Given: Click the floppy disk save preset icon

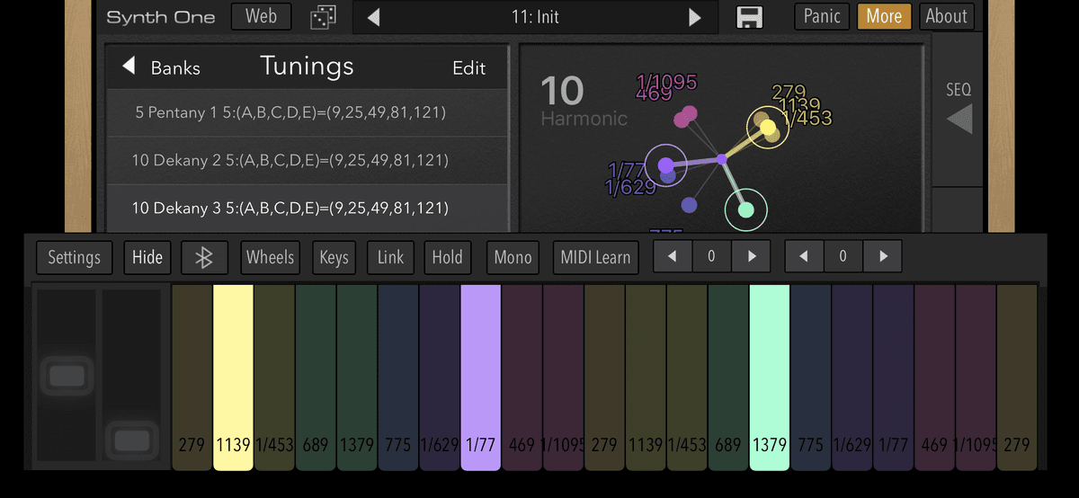Looking at the screenshot, I should click(x=749, y=17).
